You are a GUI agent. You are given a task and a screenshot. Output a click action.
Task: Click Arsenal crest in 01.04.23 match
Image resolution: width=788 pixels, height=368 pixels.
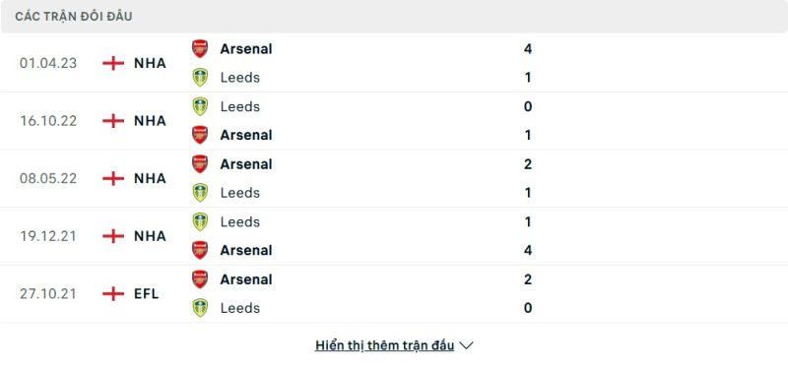pos(200,48)
